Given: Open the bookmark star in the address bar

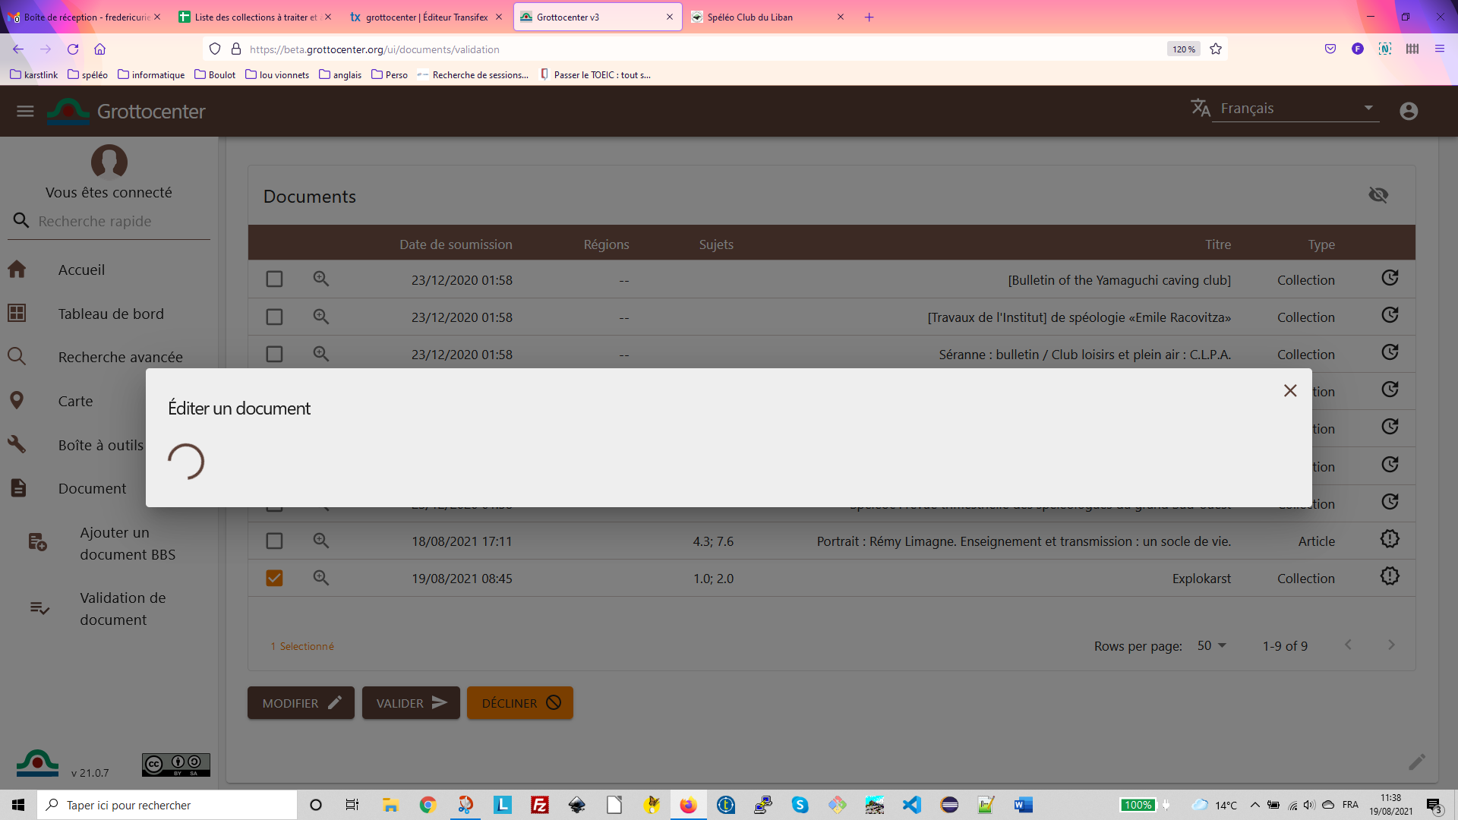Looking at the screenshot, I should point(1215,49).
